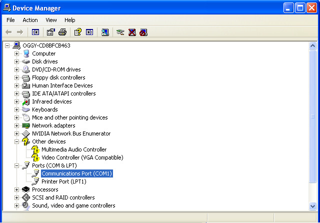Viewport: 320px width, 223px height.
Task: Expand Sound, video and game controllers
Action: [16, 205]
